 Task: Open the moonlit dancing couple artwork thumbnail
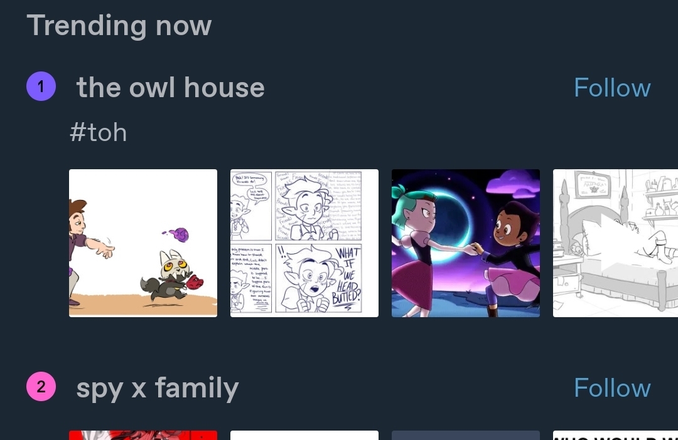(466, 243)
